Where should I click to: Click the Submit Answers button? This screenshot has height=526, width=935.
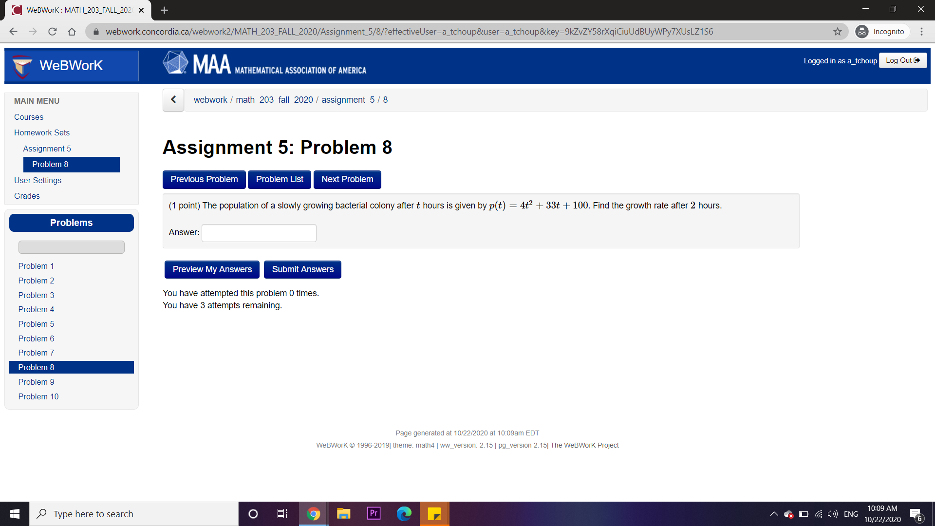tap(302, 269)
